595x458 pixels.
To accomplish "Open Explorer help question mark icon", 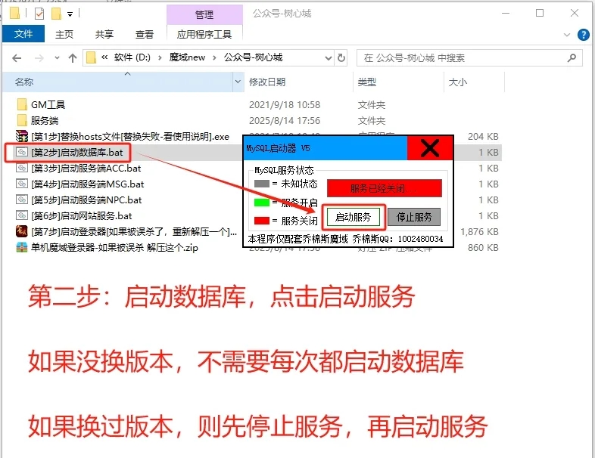I will pos(583,35).
